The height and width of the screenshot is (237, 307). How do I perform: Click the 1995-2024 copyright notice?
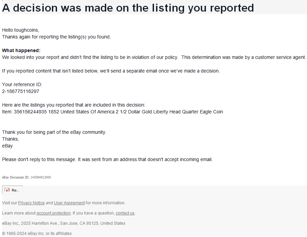click(x=37, y=234)
